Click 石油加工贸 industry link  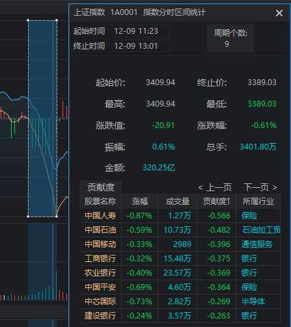pos(261,230)
